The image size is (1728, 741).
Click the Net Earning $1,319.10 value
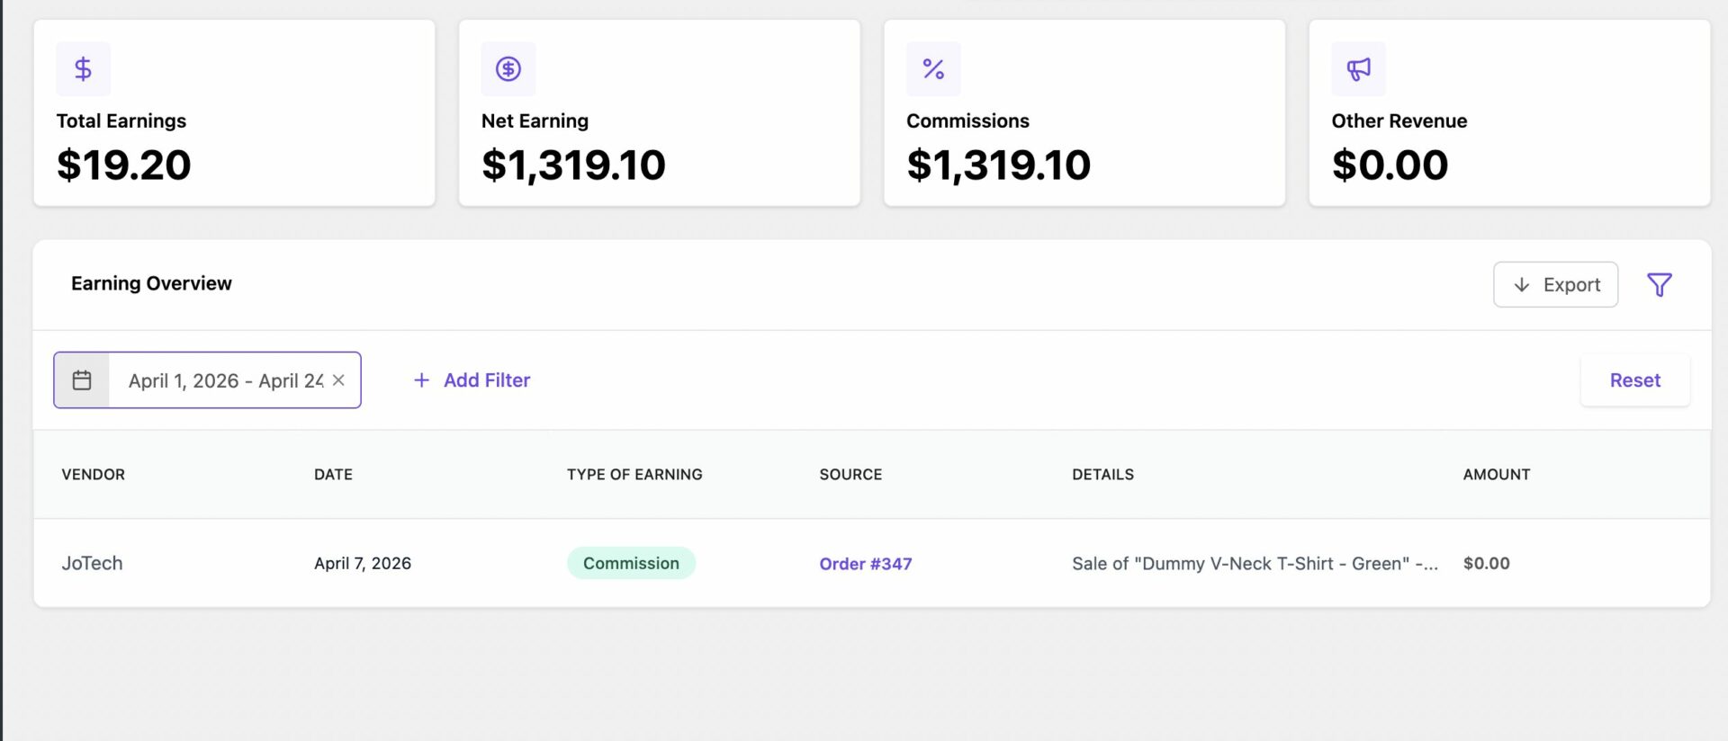573,165
